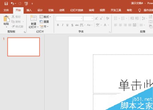The image size is (153, 110).
Task: Click the Clear All Formatting icon
Action: (x=108, y=18)
